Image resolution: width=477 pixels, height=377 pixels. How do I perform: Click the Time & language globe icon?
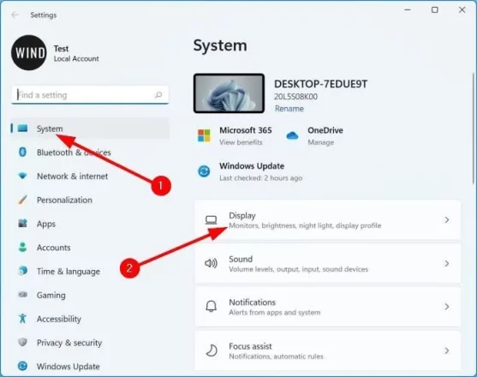point(22,271)
